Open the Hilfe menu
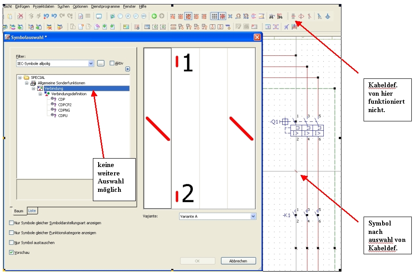This screenshot has height=272, width=414. coord(142,6)
